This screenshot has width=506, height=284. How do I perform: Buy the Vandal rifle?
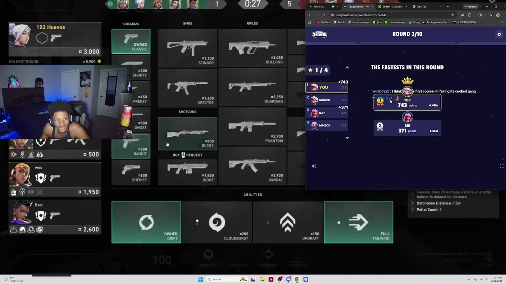point(252,166)
